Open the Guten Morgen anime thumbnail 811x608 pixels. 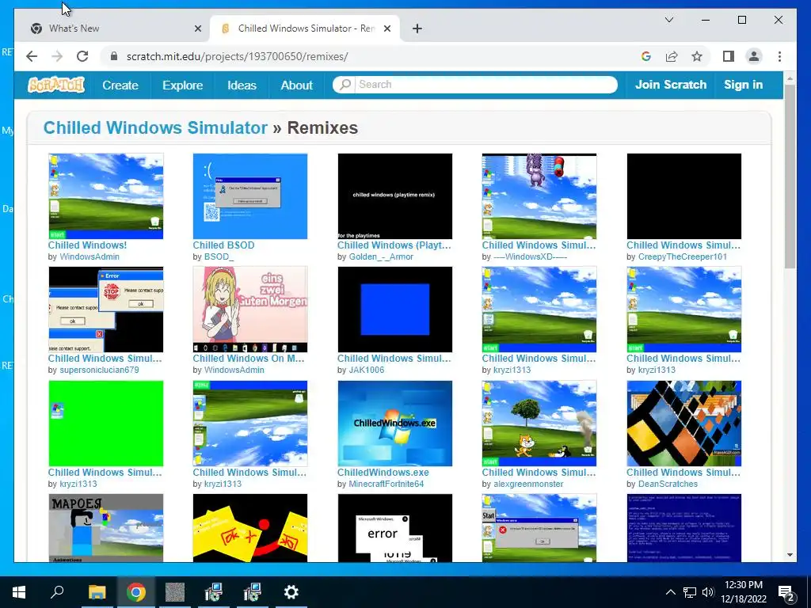pos(249,310)
